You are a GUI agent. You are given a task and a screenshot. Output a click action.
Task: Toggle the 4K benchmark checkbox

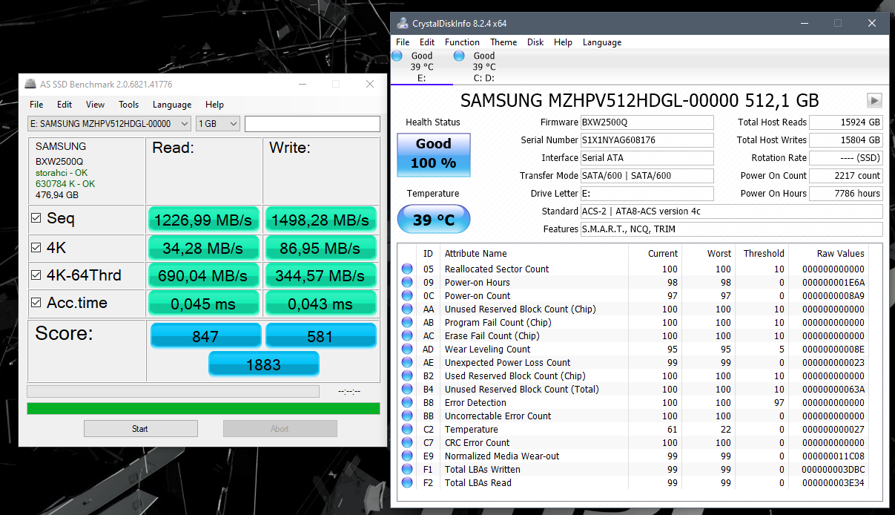click(x=36, y=247)
